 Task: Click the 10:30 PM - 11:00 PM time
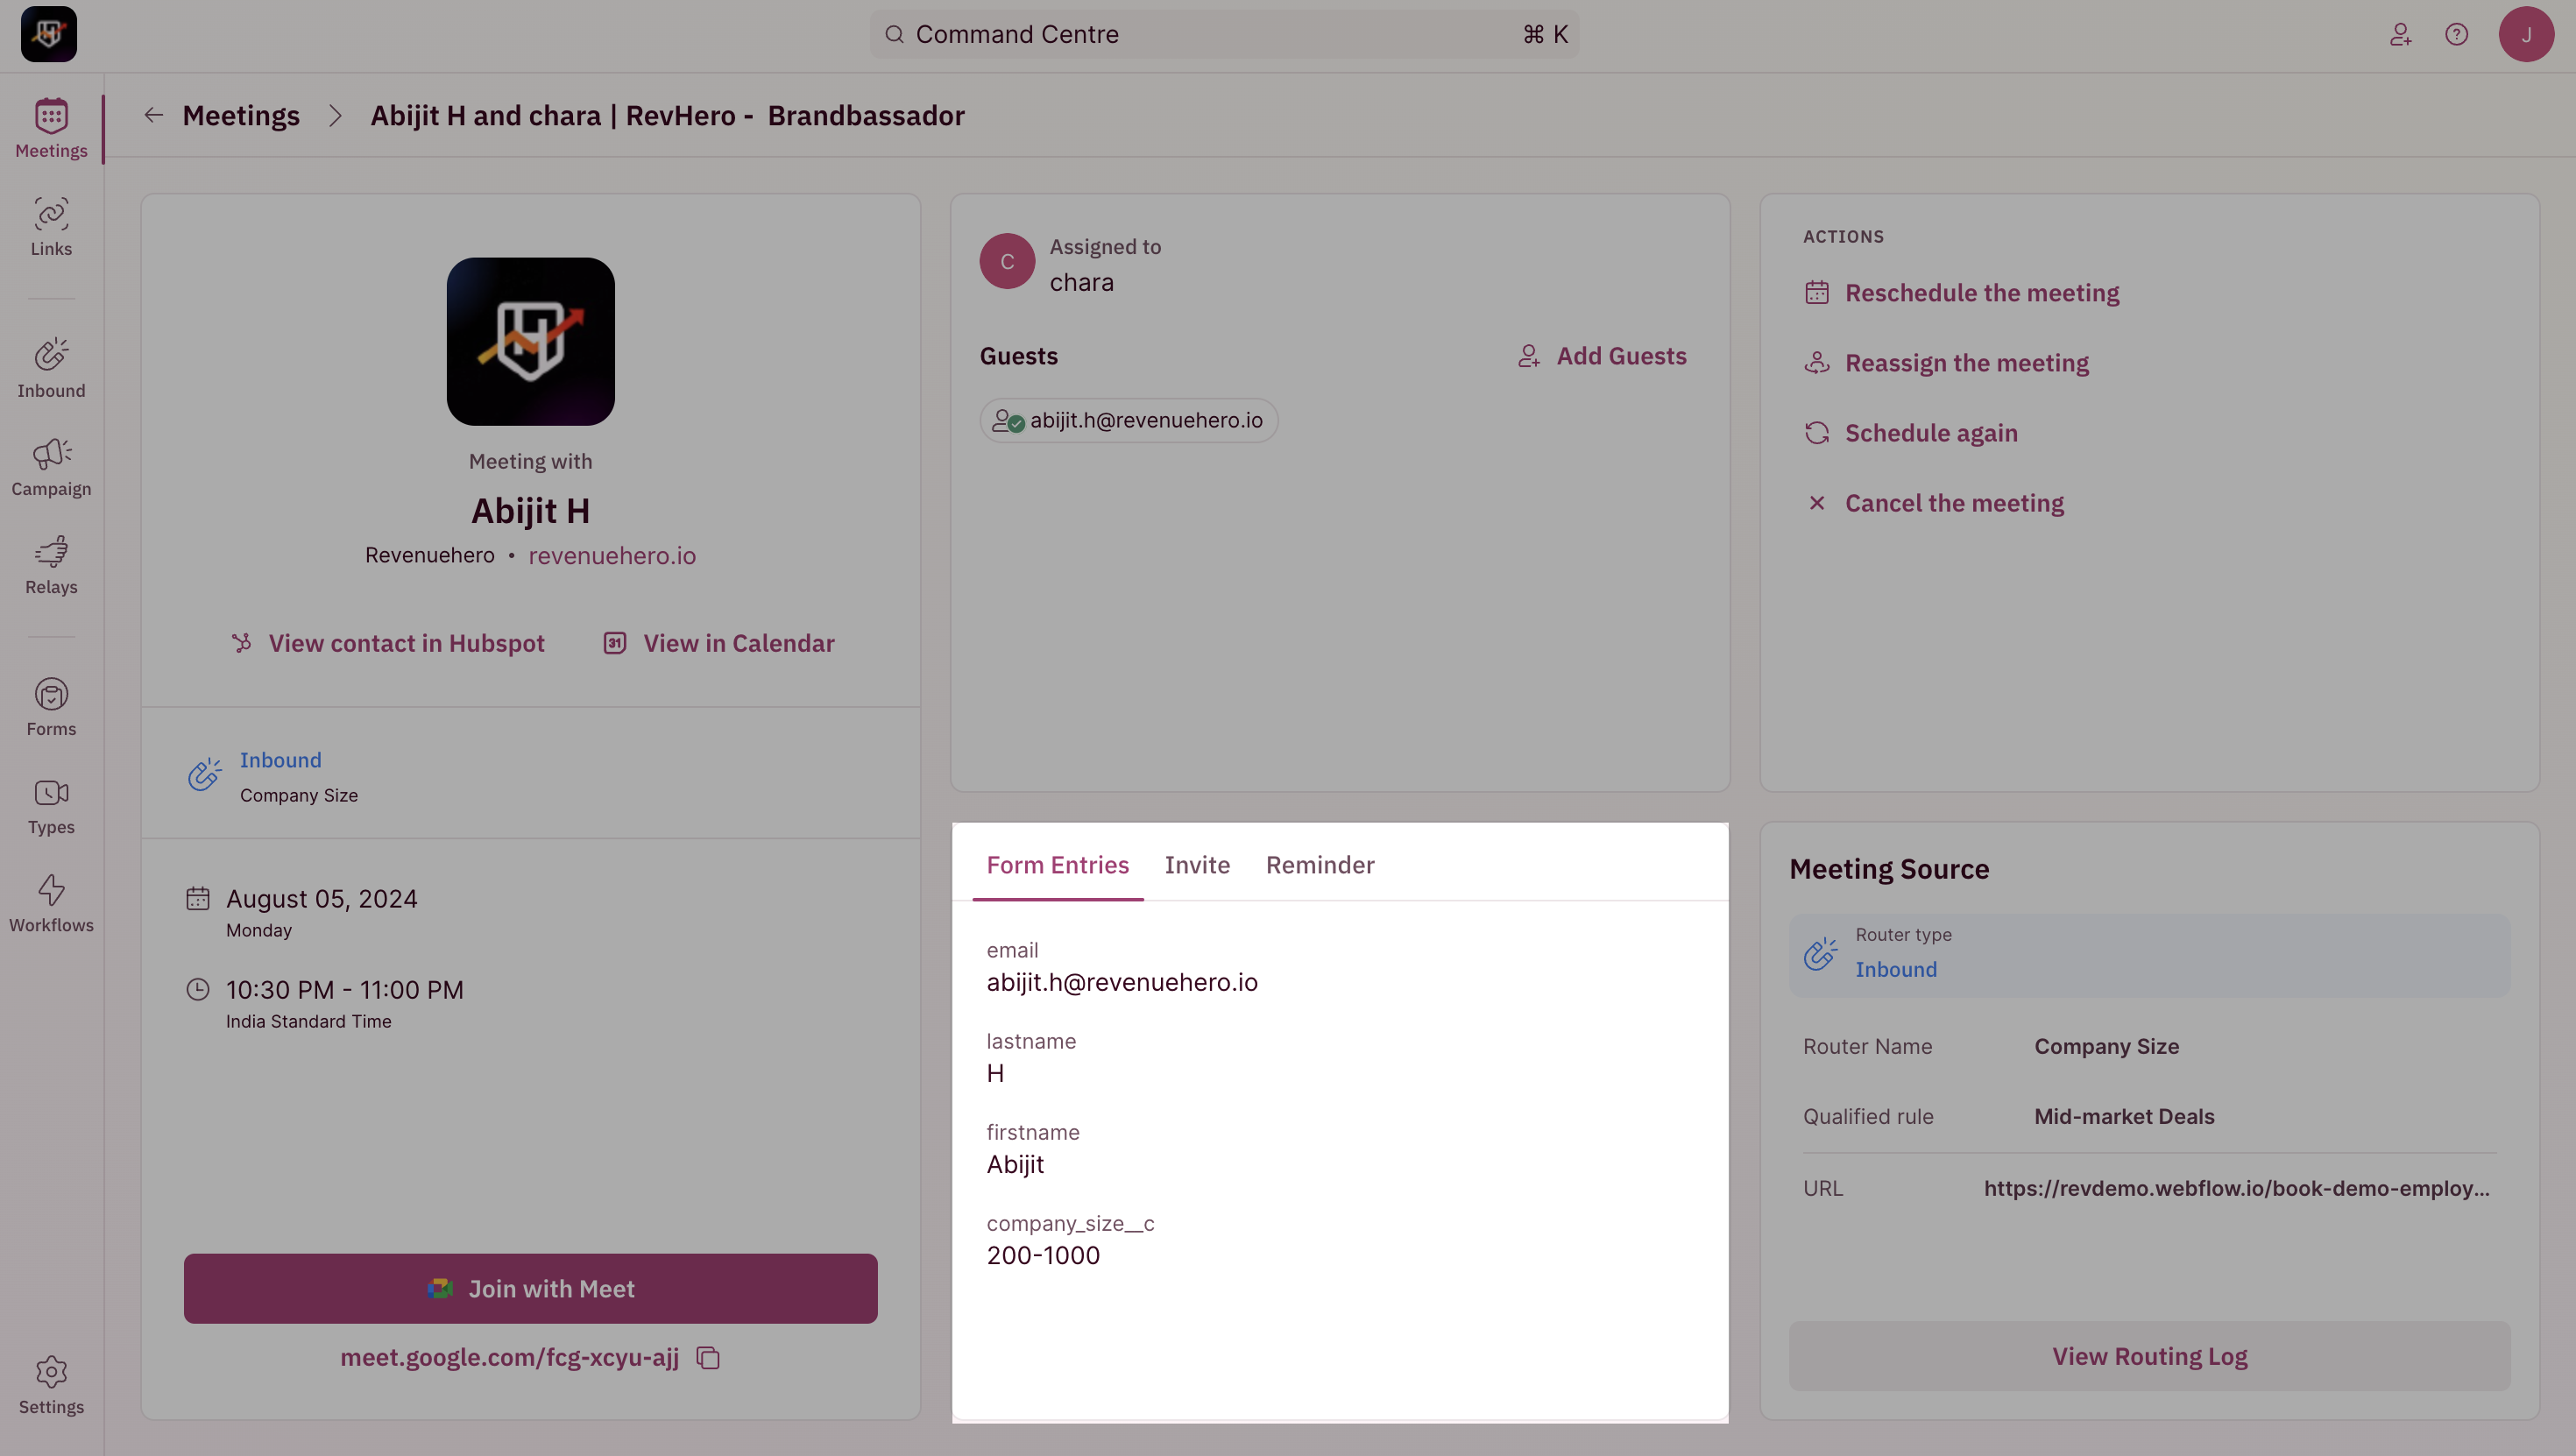(344, 989)
